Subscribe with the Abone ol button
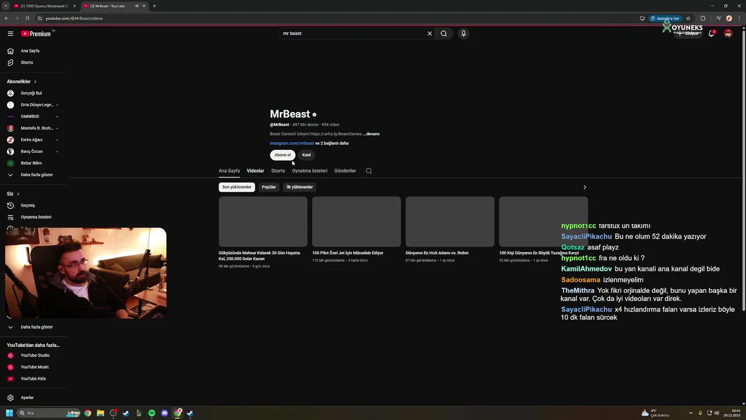This screenshot has height=420, width=746. tap(283, 155)
